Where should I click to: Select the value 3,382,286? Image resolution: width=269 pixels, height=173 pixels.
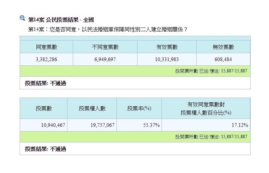(46, 59)
